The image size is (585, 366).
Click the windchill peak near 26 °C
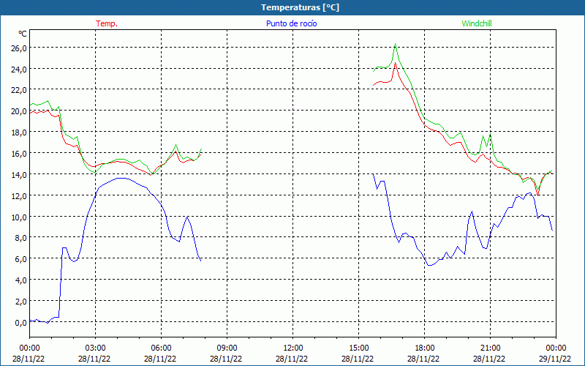pos(395,44)
